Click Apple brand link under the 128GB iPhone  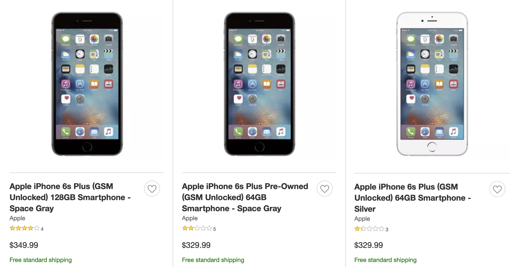17,218
